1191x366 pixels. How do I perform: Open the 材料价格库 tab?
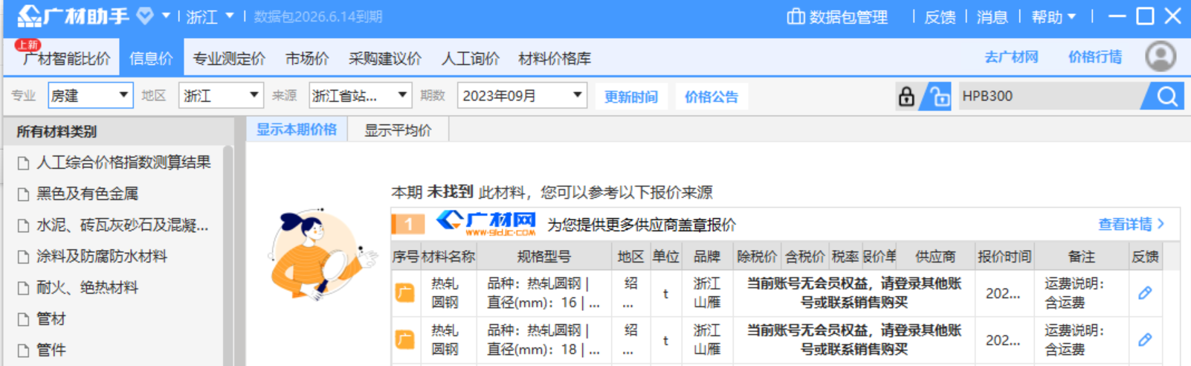[555, 58]
